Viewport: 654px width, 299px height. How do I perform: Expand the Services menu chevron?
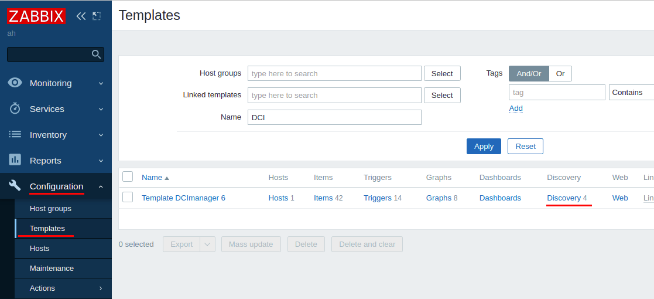pos(101,110)
